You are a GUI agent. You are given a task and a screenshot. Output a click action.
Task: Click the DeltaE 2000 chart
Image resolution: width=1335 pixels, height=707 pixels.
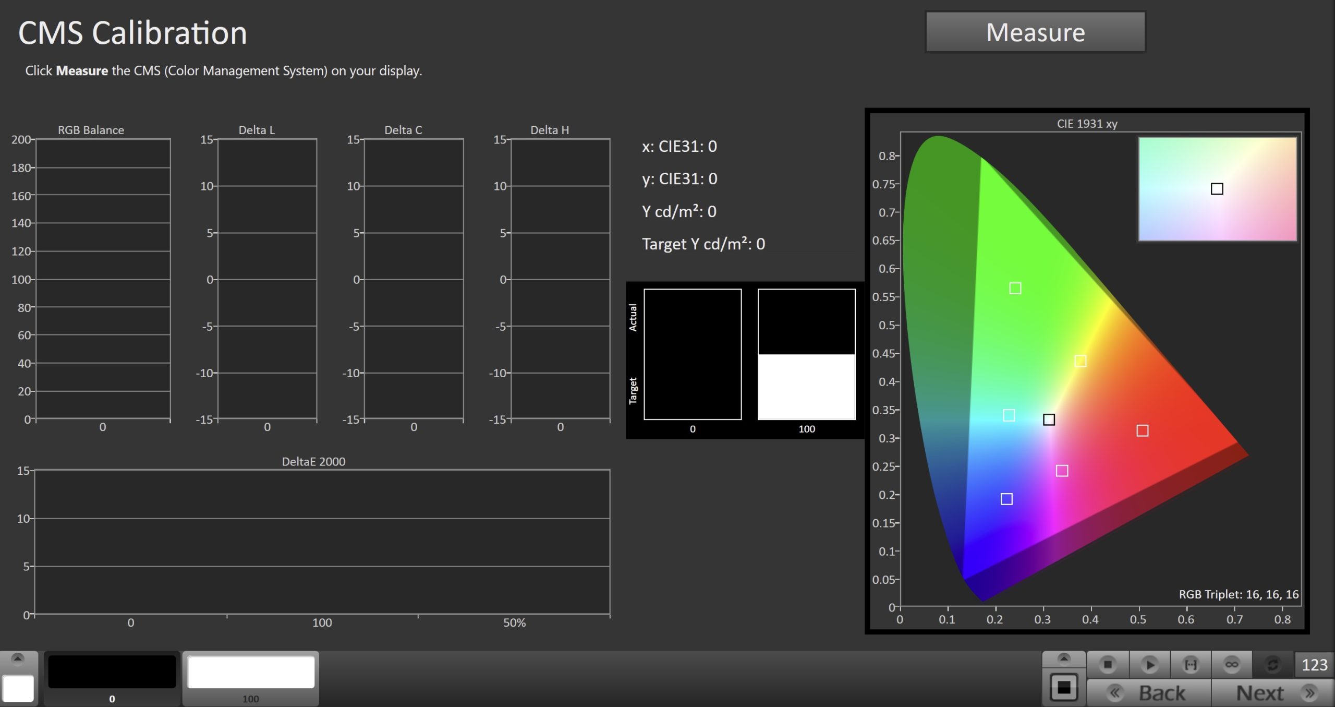322,542
